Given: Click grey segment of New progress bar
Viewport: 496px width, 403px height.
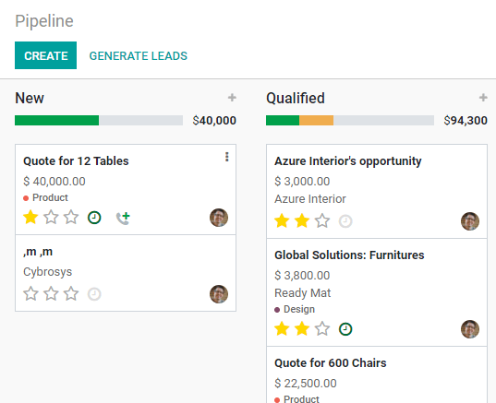Looking at the screenshot, I should (140, 120).
